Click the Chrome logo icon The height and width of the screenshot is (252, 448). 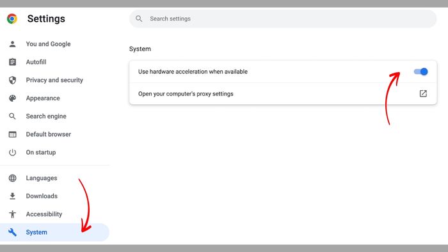[12, 19]
